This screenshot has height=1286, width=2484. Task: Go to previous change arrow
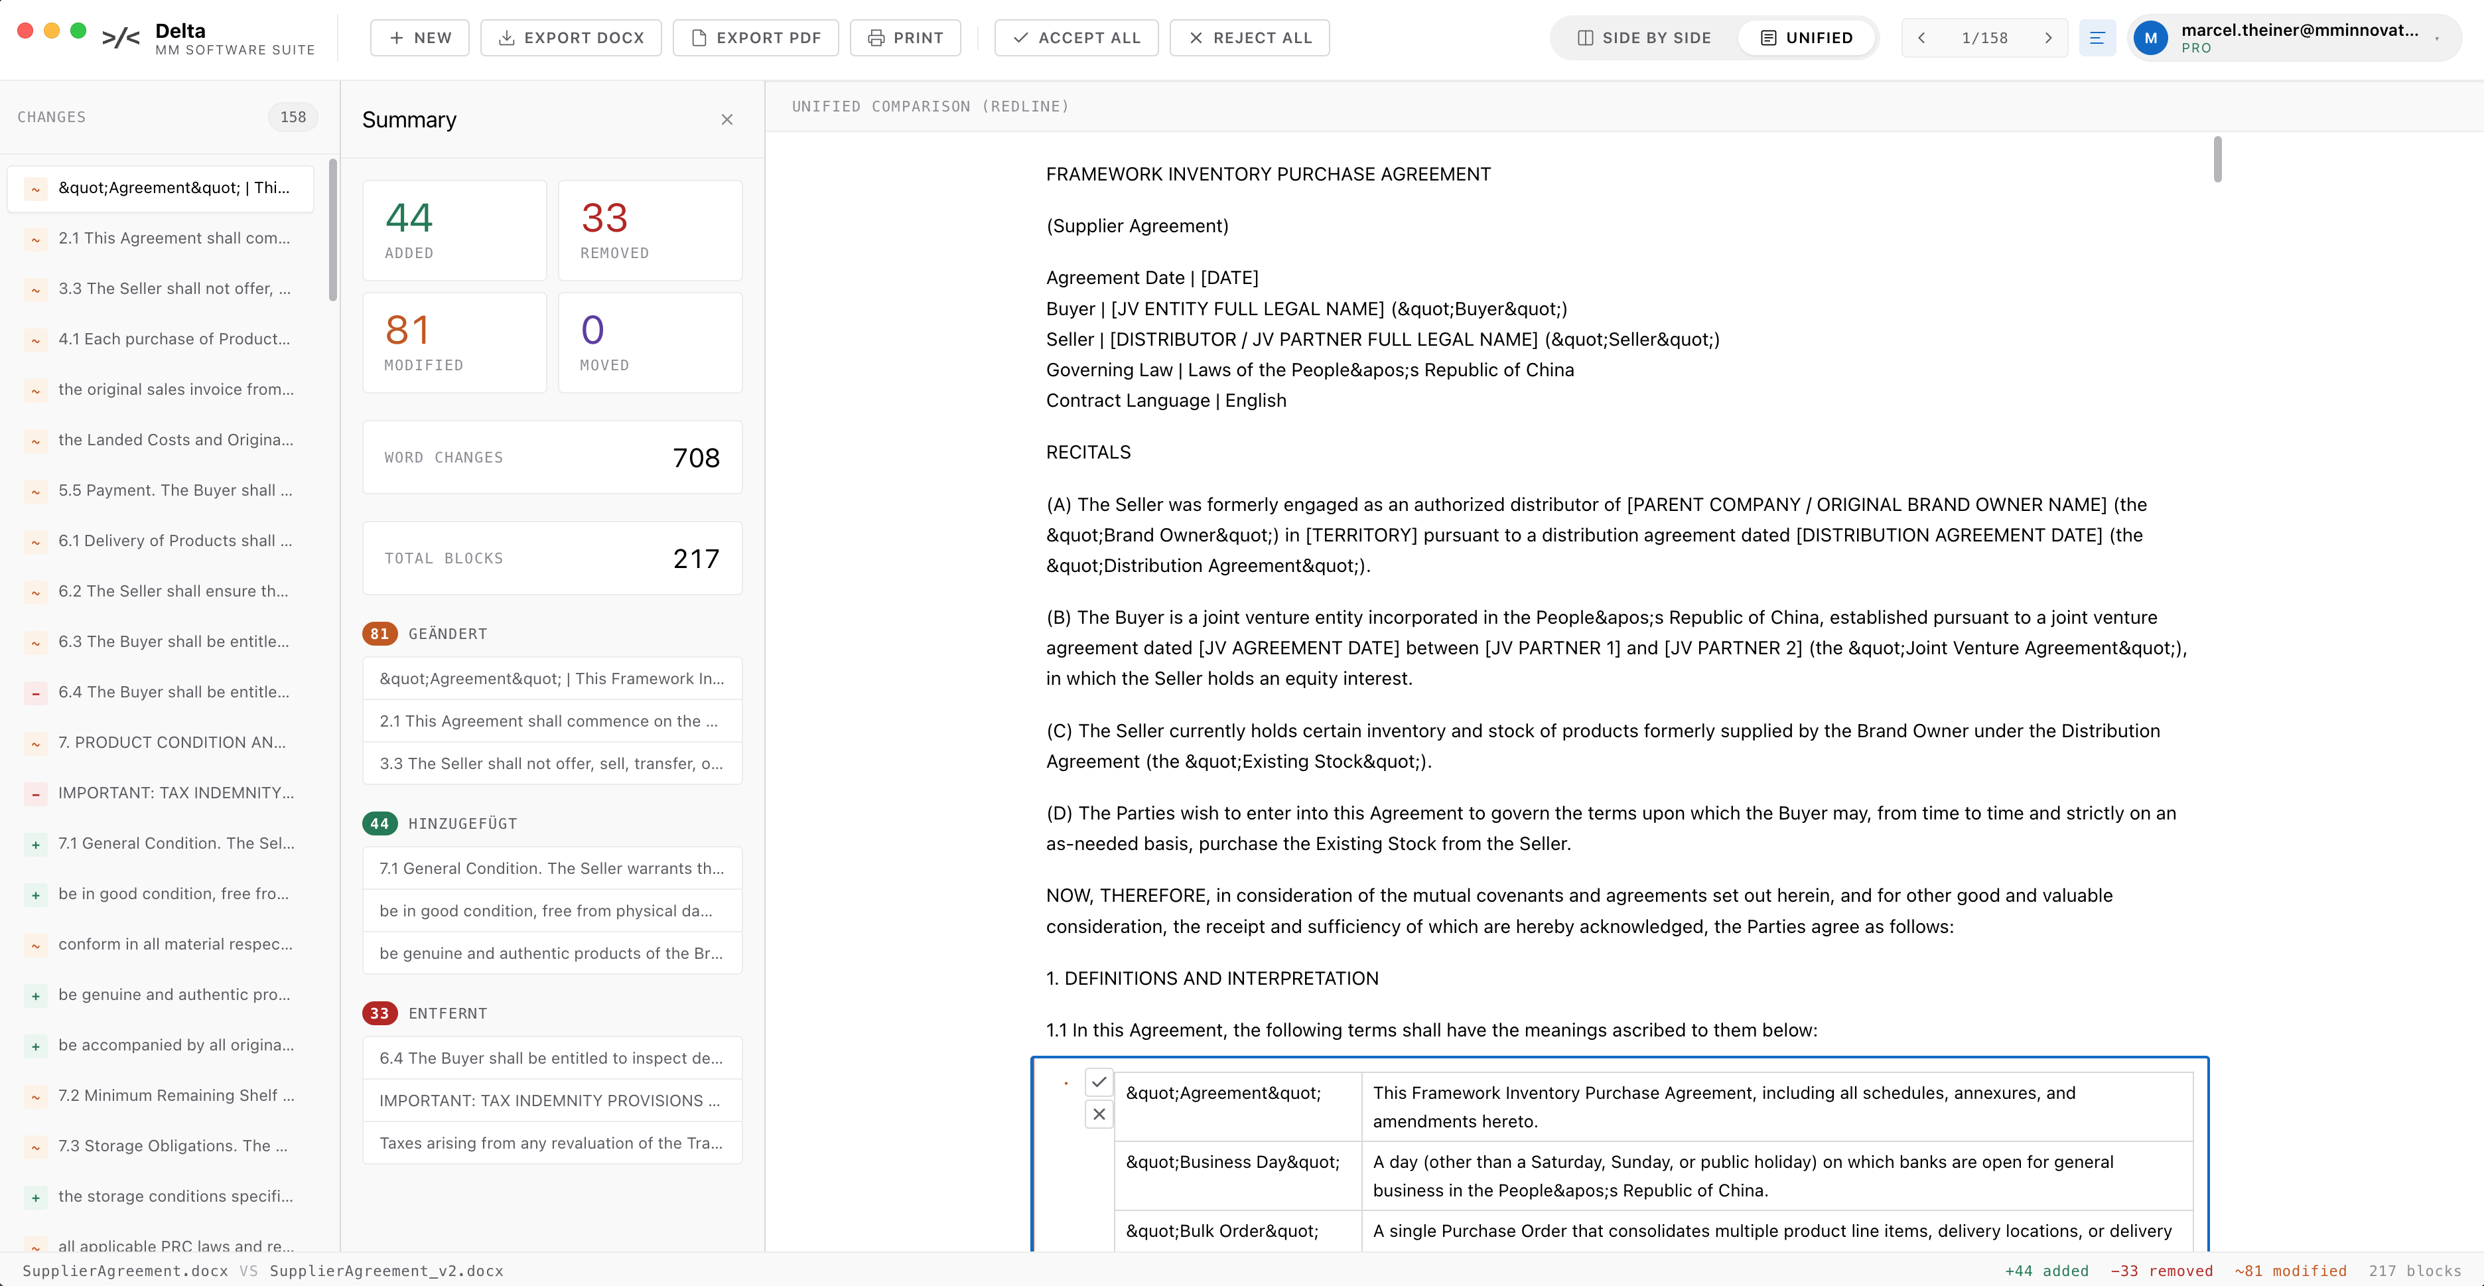coord(1921,38)
